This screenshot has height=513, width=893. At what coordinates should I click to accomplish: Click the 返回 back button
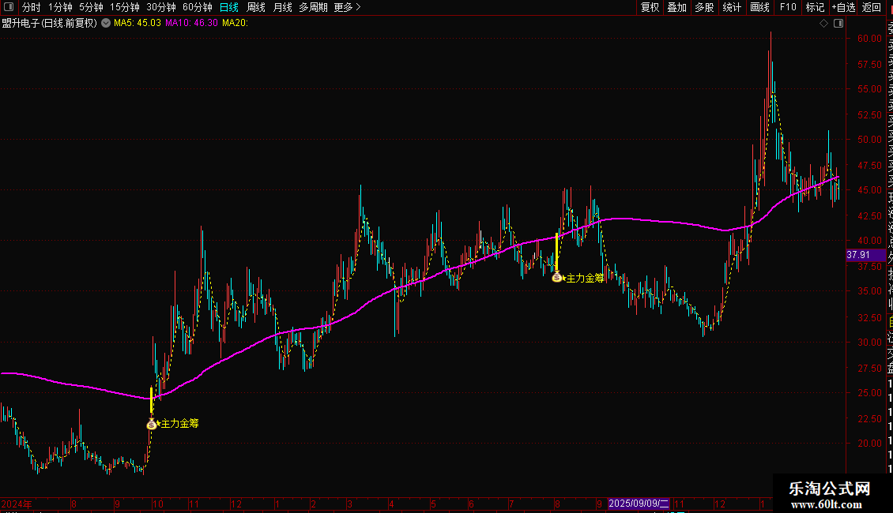[872, 7]
